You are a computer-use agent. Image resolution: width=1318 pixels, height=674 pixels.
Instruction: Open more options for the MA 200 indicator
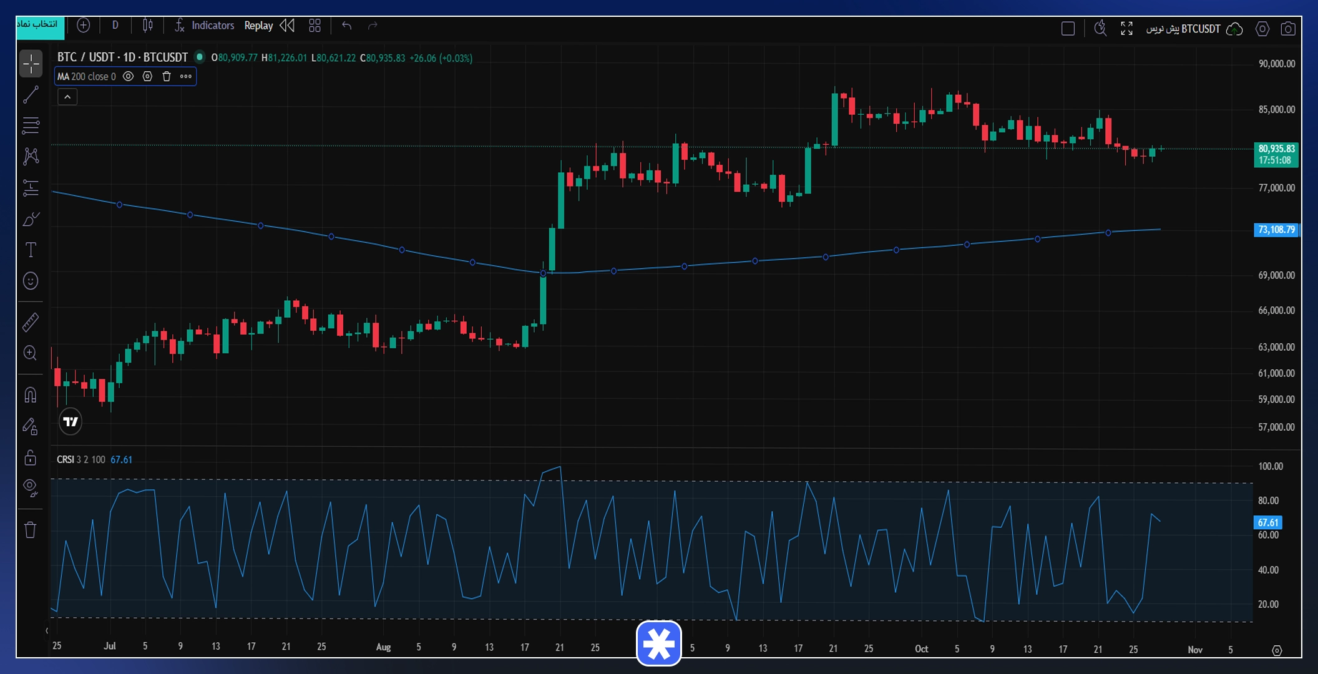(x=186, y=76)
